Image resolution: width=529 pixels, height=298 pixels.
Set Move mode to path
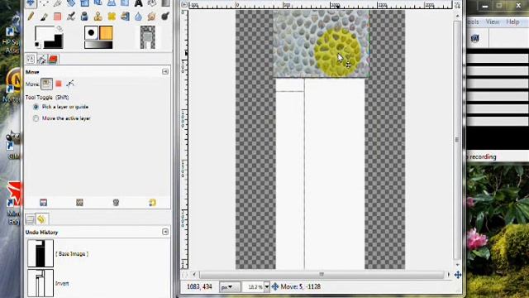click(x=70, y=84)
